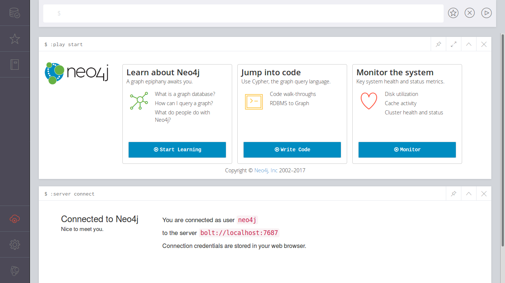The image size is (505, 283).
Task: Click 'A graph epiphany awaits you.' subtitle
Action: coord(160,82)
